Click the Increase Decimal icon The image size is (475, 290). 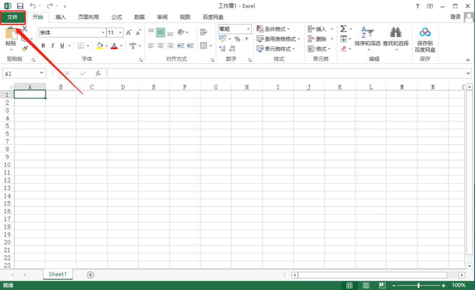pyautogui.click(x=223, y=48)
